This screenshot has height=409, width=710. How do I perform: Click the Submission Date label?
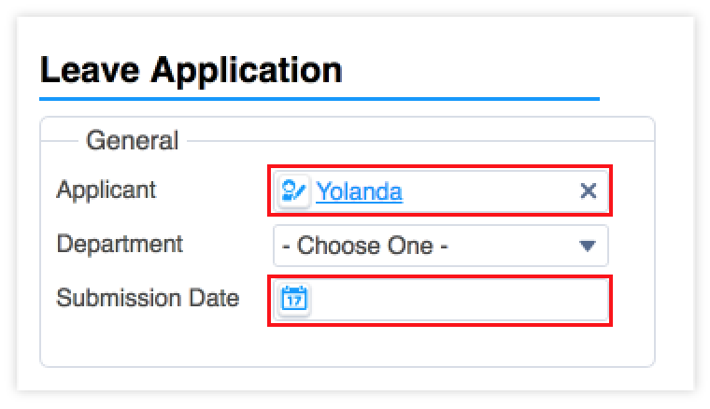click(x=148, y=298)
